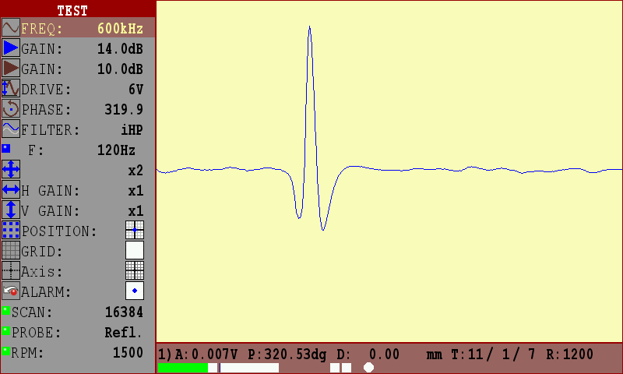Change the 6V drive value
This screenshot has width=623, height=374.
tap(136, 90)
